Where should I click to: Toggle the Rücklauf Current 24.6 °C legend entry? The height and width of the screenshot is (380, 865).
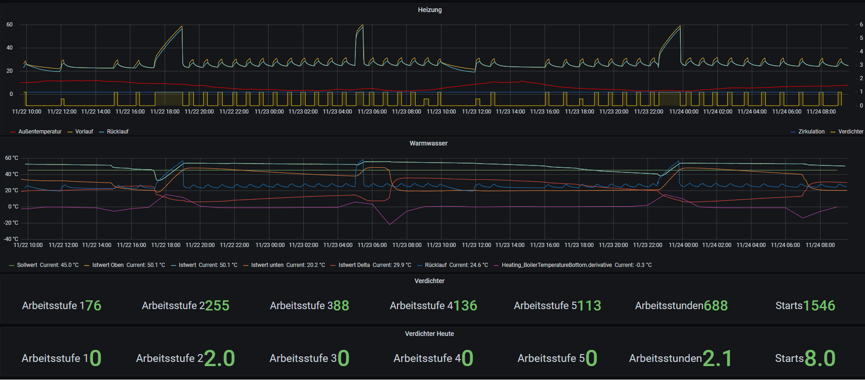[456, 265]
